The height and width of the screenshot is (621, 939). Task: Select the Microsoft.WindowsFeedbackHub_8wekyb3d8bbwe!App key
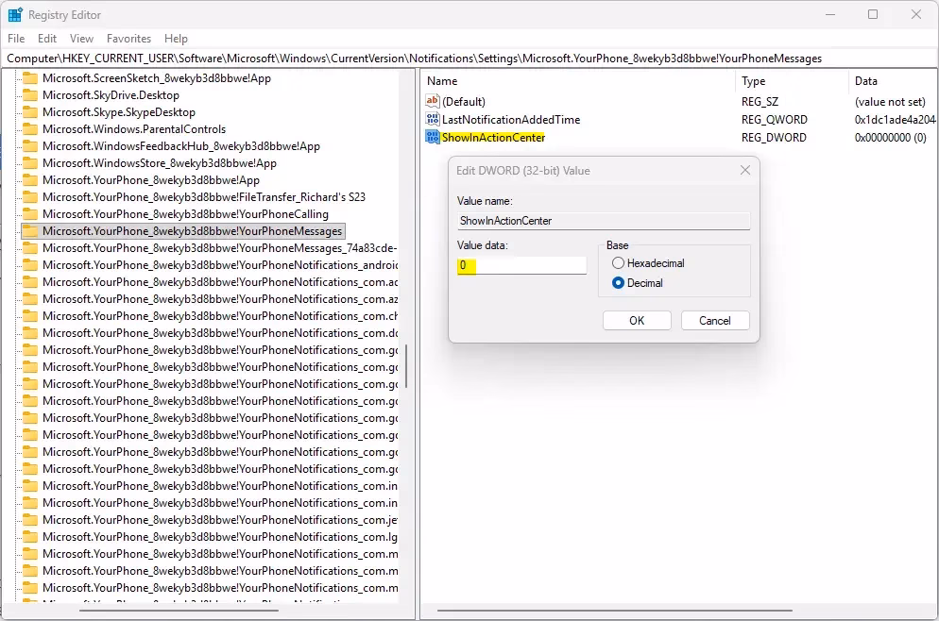pyautogui.click(x=175, y=146)
